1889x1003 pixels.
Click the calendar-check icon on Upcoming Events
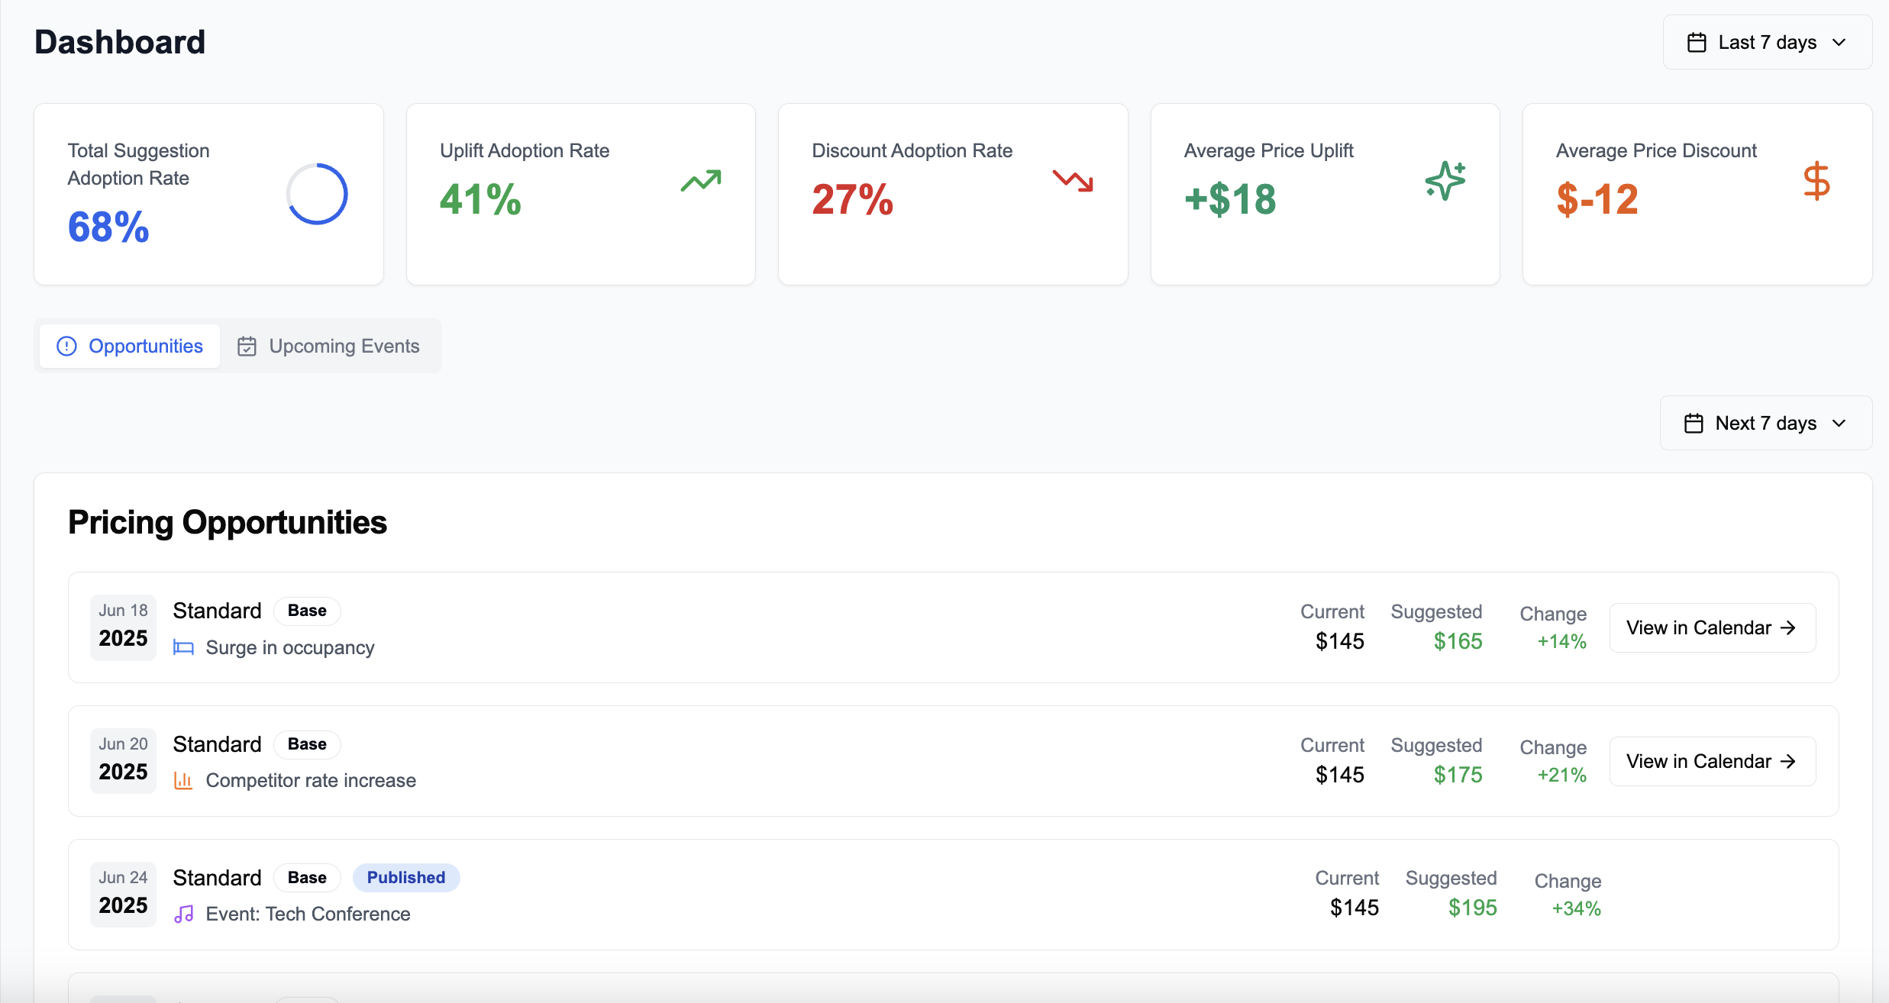(x=247, y=346)
